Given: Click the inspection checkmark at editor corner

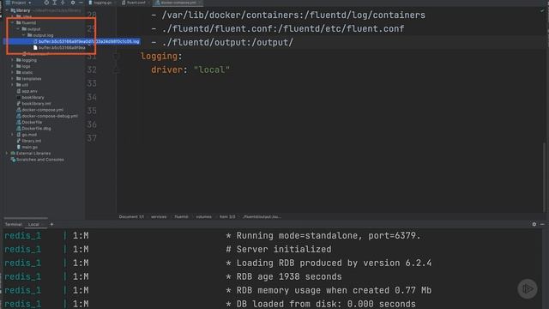Looking at the screenshot, I should coord(542,10).
